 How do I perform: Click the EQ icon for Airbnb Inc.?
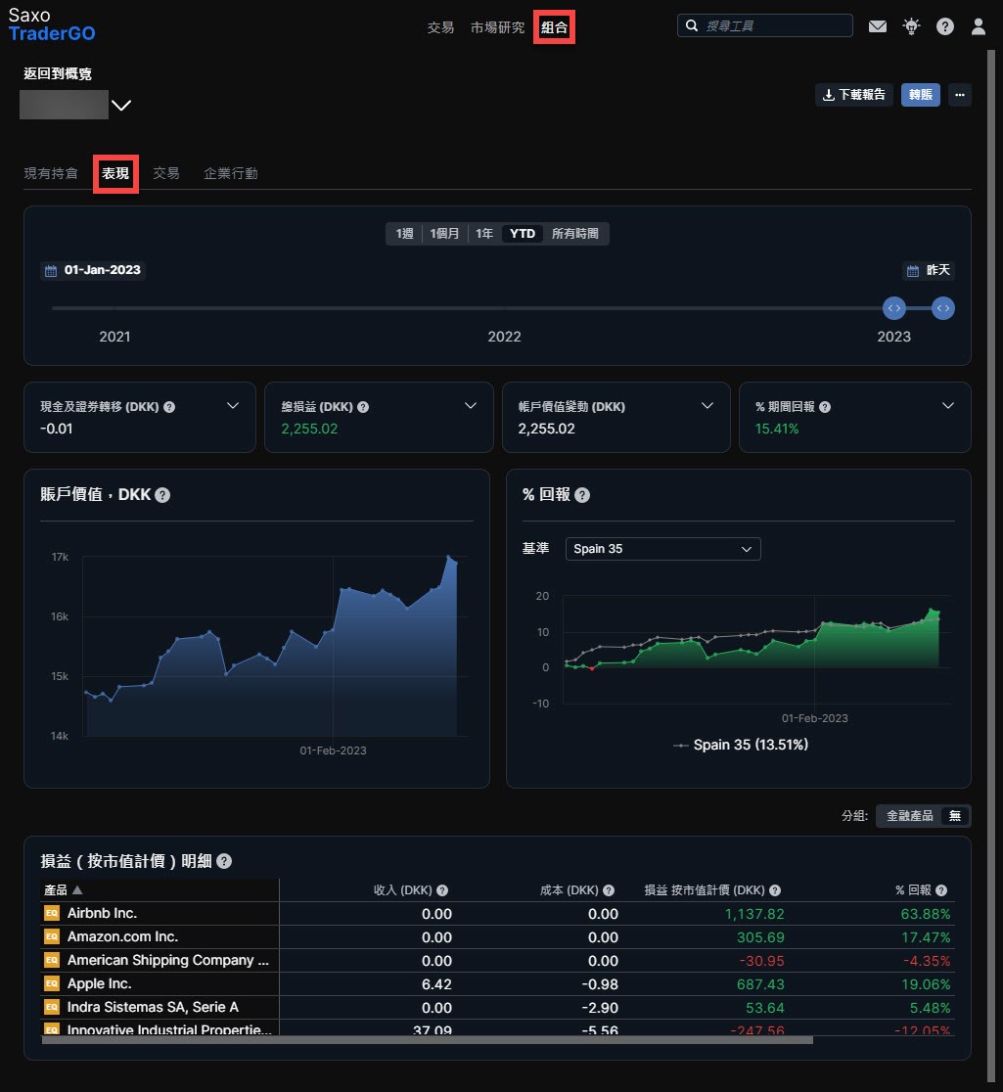pos(52,913)
